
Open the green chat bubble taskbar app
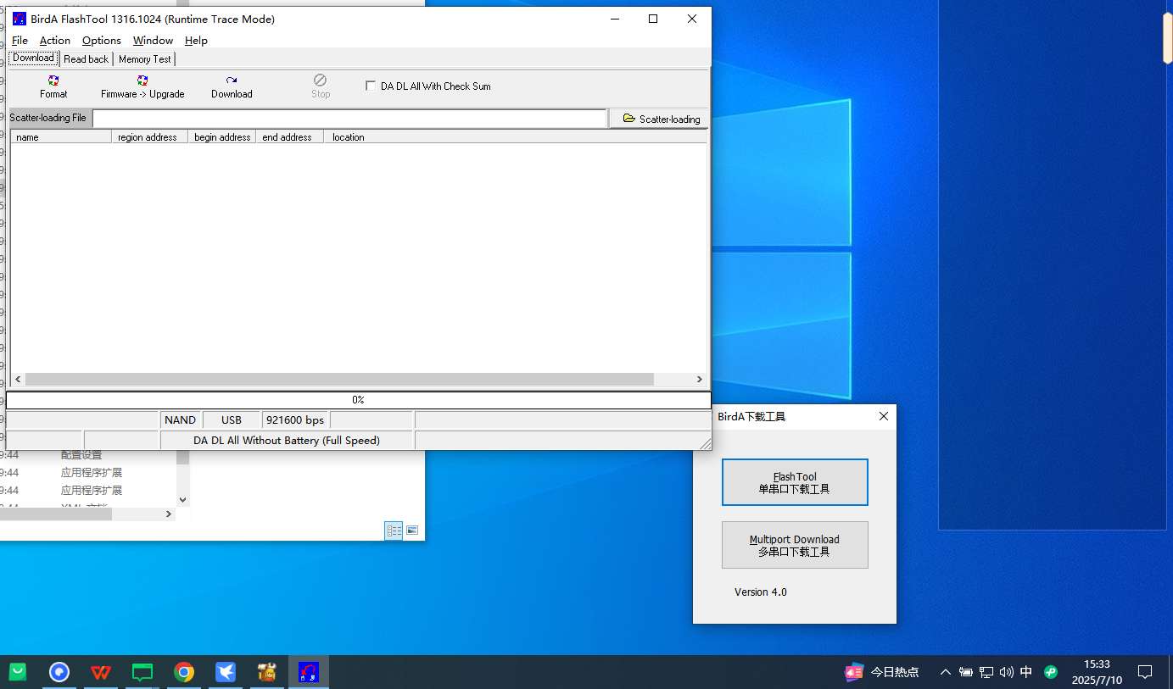[142, 672]
